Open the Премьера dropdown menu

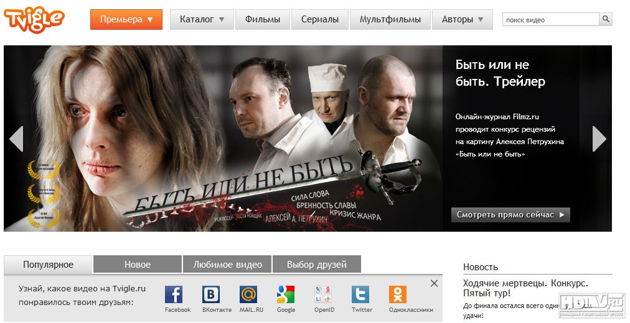tap(126, 20)
